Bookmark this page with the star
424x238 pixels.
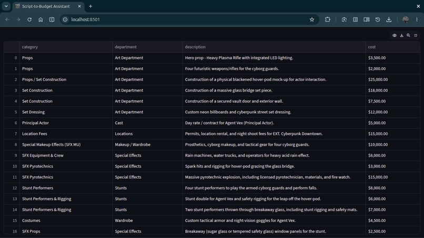pos(312,19)
